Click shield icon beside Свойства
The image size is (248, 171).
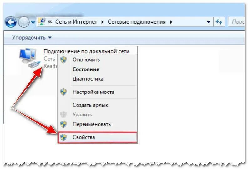tap(63, 137)
